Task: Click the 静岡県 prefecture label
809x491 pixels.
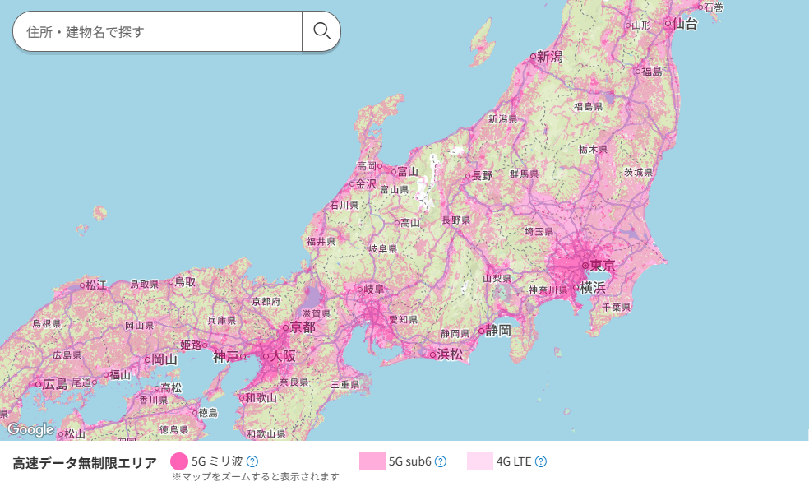Action: click(x=455, y=334)
